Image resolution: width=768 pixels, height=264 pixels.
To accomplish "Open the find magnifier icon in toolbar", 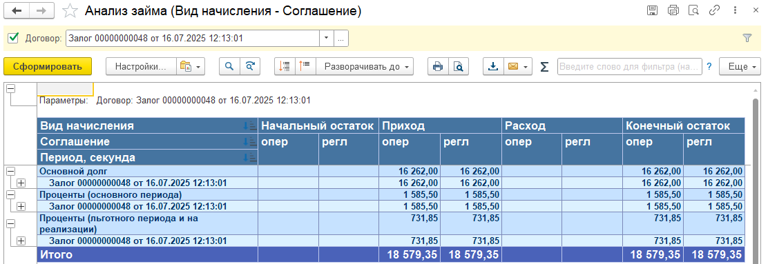I will point(229,66).
